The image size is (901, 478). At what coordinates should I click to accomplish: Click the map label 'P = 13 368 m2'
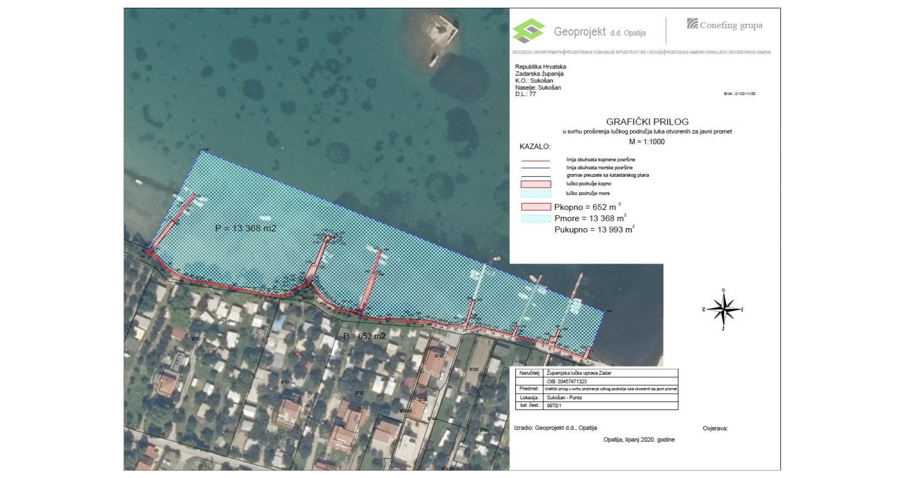click(x=246, y=228)
